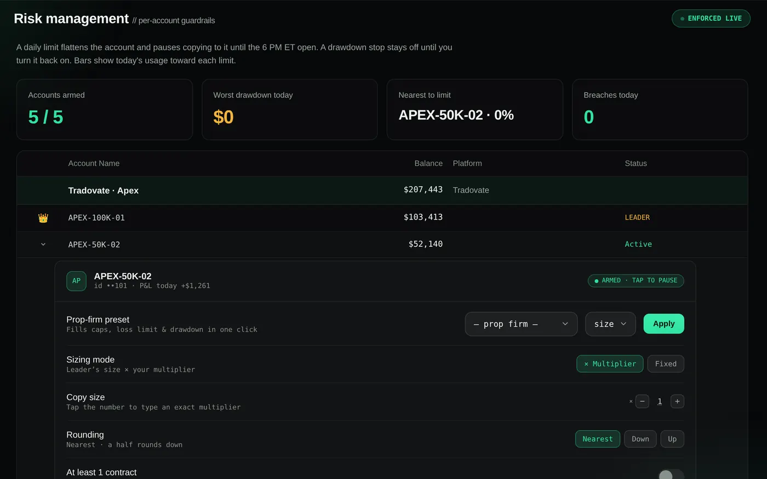Click the APEX-50K-02 account name in table
The image size is (767, 479).
[94, 245]
